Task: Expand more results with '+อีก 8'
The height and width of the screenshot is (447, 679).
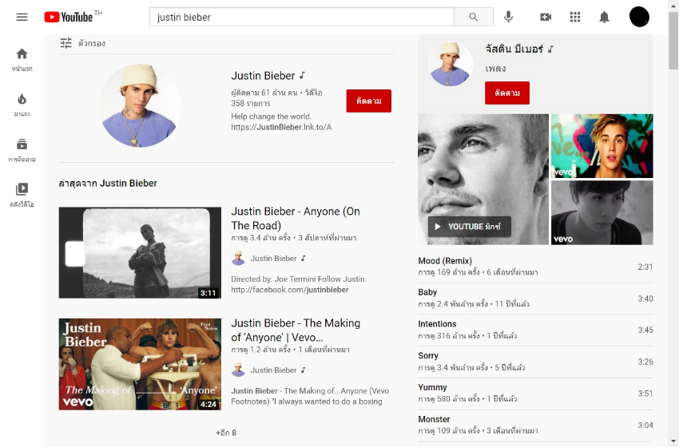Action: (x=226, y=433)
